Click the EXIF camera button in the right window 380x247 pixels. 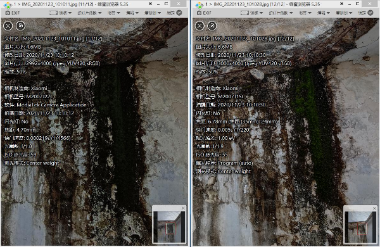click(204, 13)
